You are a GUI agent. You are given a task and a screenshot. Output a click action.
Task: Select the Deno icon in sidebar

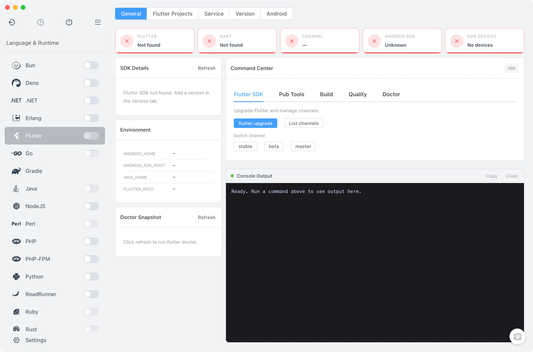tap(16, 83)
